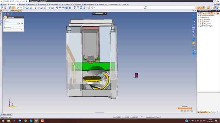Open the Analysis ribbon tab
The image size is (220, 123).
(x=101, y=4)
